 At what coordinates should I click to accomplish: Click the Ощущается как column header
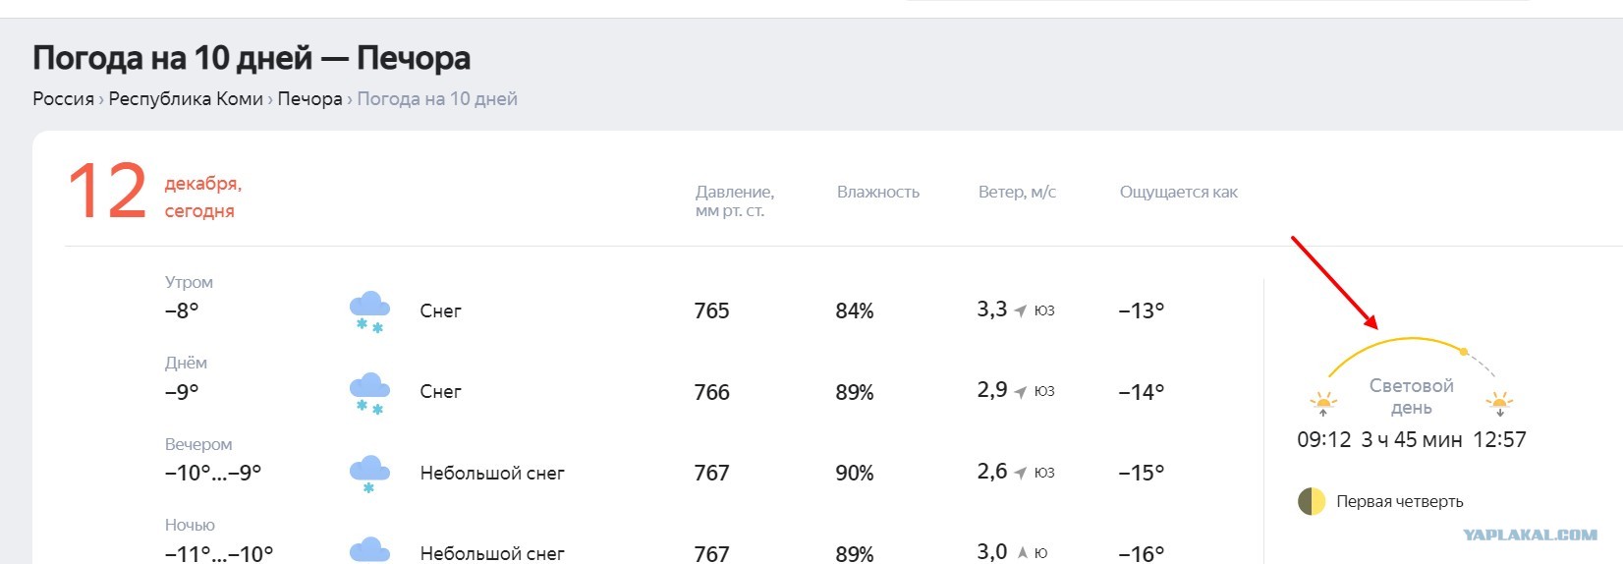coord(1179,192)
